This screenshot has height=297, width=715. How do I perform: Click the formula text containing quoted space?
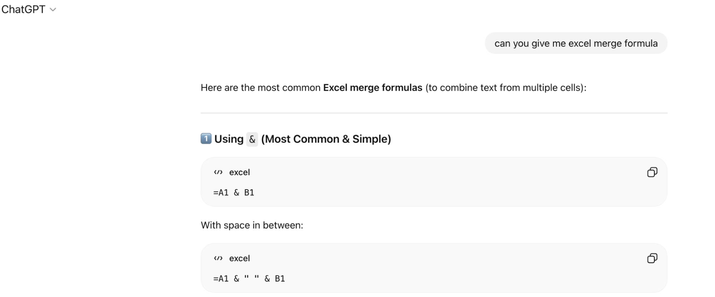tap(249, 278)
